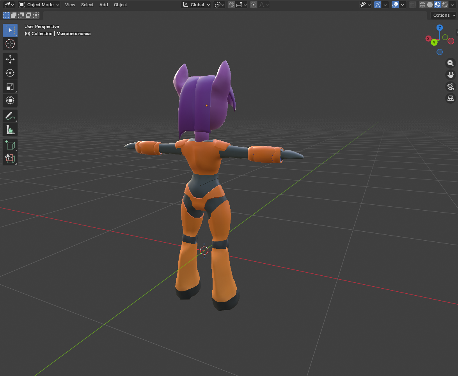458x376 pixels.
Task: Click the 3D cursor in the viewport
Action: tap(204, 250)
